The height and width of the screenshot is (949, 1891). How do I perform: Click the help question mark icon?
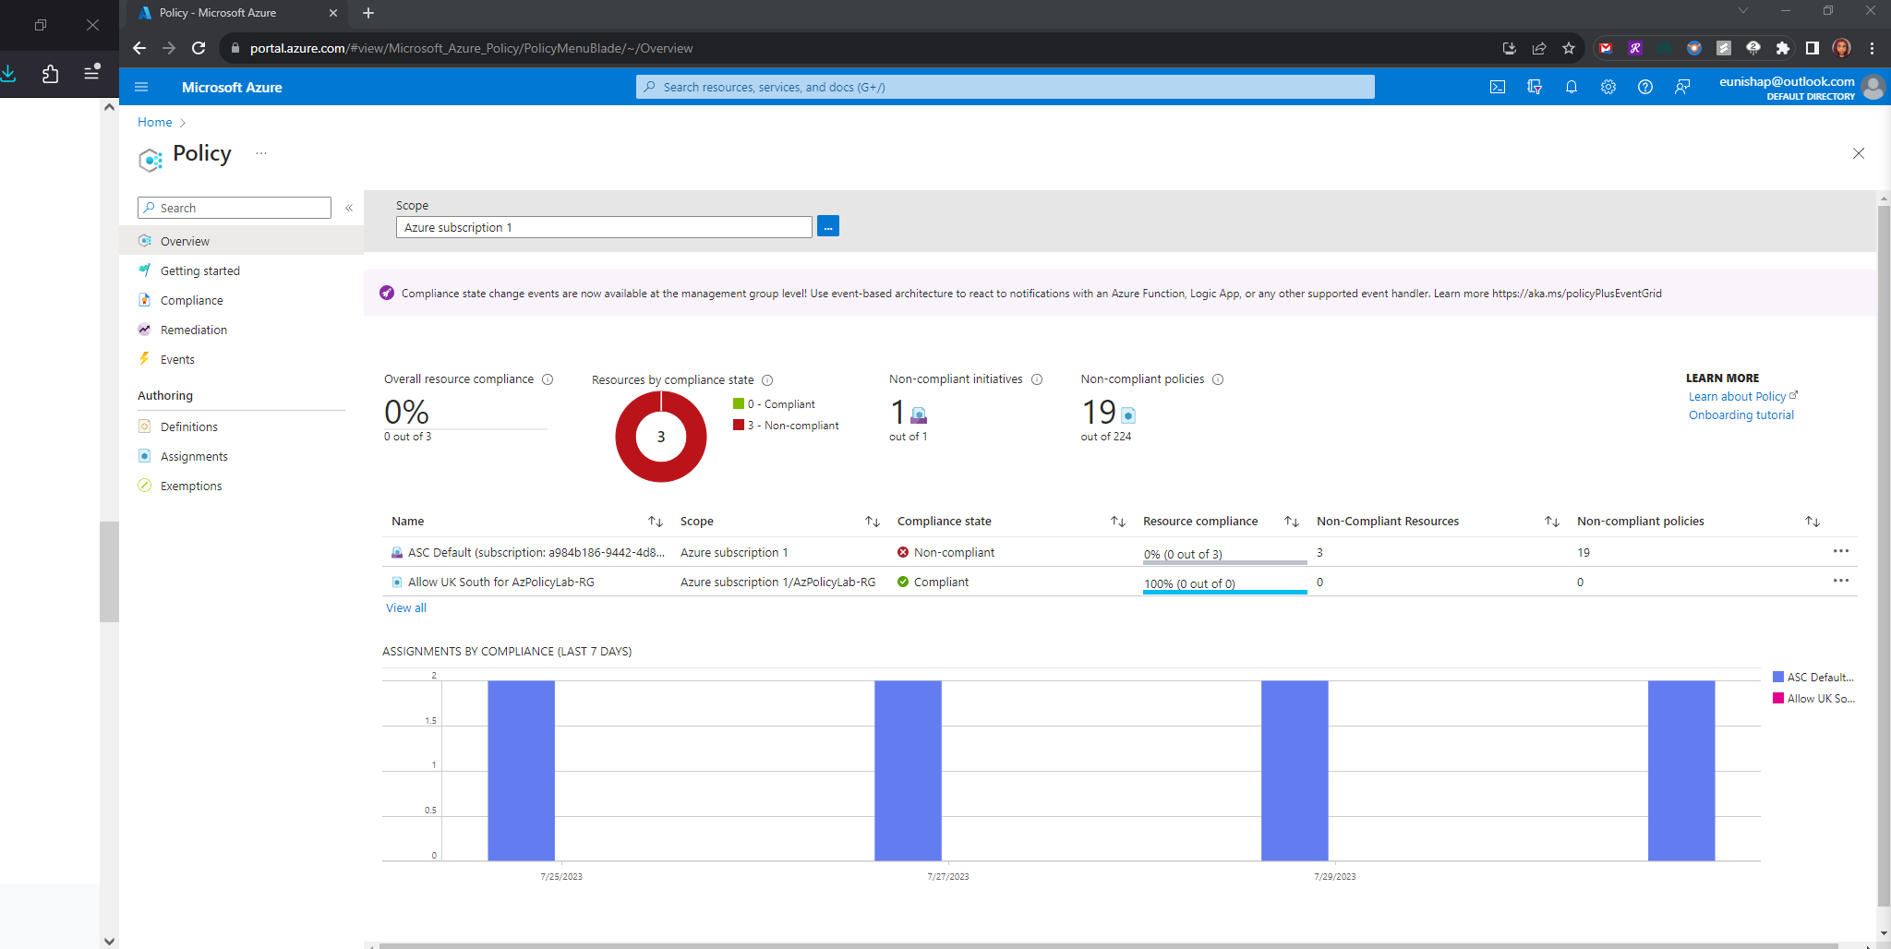[1645, 87]
